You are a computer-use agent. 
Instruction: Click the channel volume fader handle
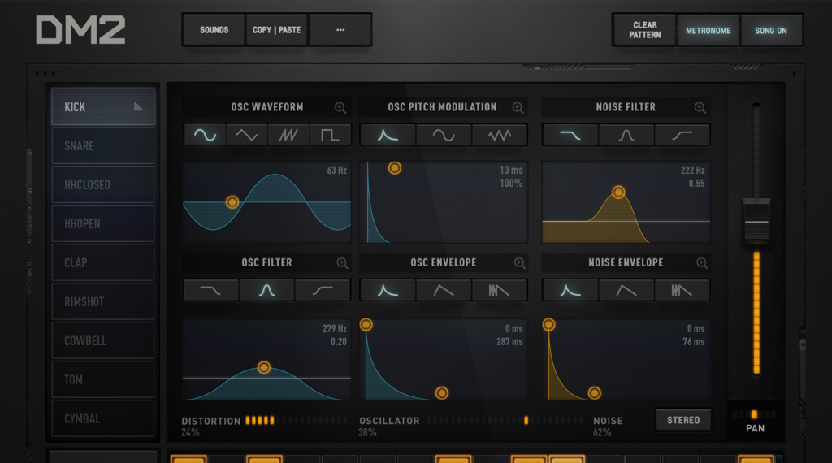tap(756, 219)
